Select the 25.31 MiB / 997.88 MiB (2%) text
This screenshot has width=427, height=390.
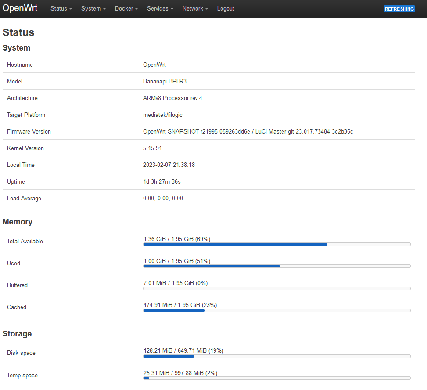click(180, 373)
